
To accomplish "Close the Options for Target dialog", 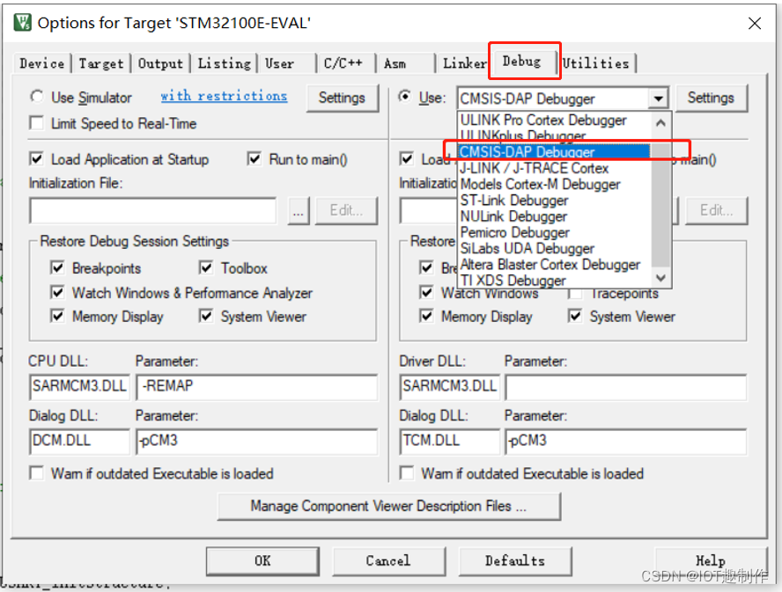I will (x=755, y=23).
